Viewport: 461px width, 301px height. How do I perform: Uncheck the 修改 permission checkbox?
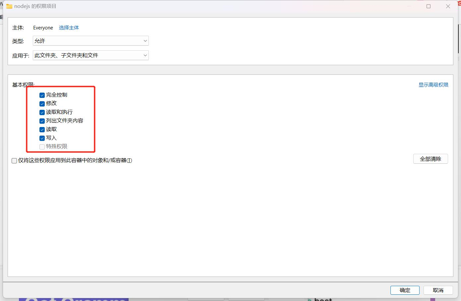pos(42,104)
